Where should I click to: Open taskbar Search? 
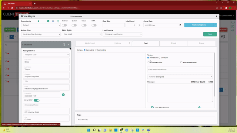pos(94,130)
